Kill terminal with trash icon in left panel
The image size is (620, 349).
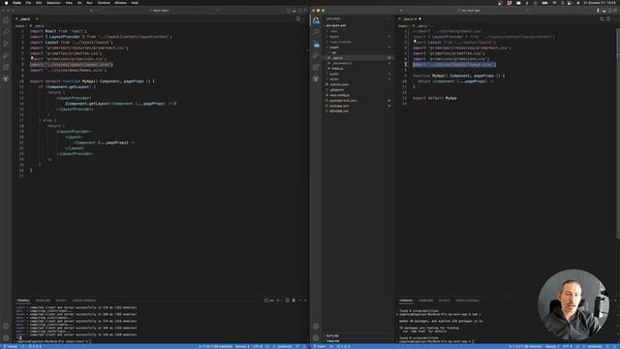294,301
